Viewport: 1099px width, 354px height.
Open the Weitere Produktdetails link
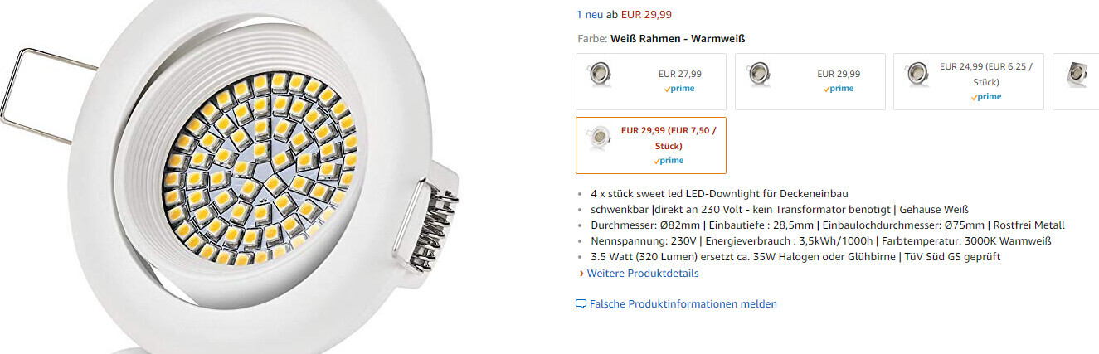643,274
